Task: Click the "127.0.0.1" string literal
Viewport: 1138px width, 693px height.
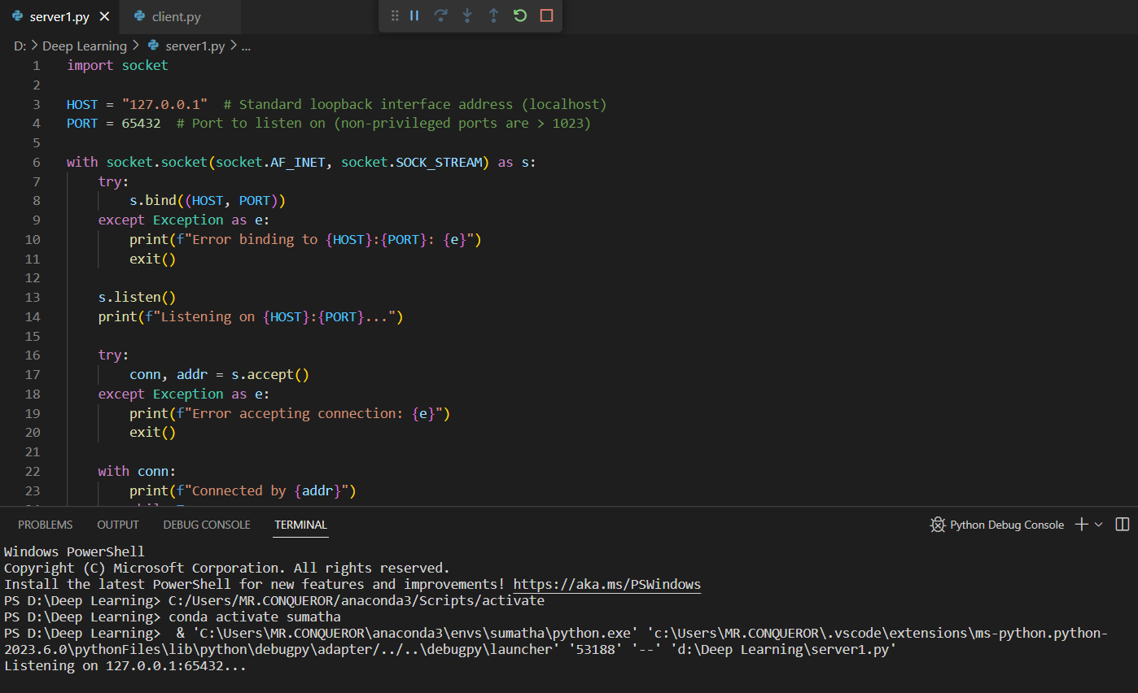Action: pos(164,104)
